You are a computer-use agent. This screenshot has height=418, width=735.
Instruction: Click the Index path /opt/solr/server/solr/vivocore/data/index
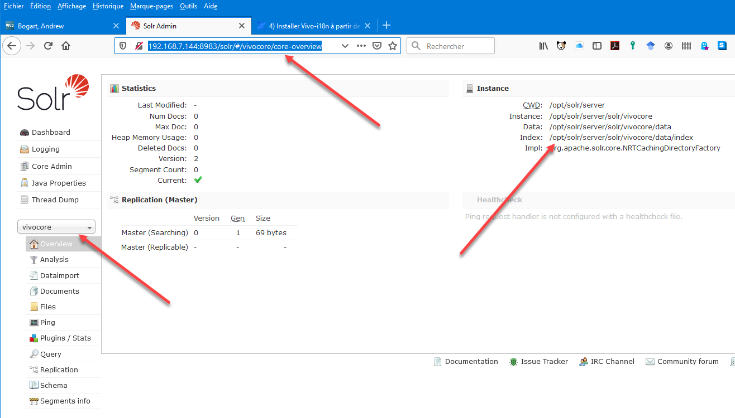(x=621, y=138)
